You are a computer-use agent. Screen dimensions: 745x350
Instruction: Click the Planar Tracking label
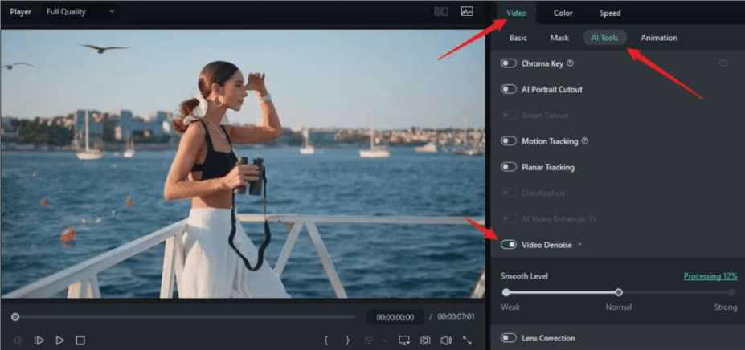[x=548, y=167]
